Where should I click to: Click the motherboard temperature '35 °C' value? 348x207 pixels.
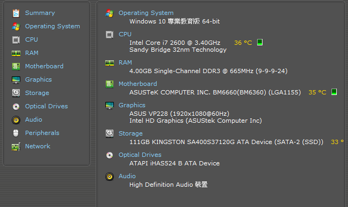(x=318, y=92)
